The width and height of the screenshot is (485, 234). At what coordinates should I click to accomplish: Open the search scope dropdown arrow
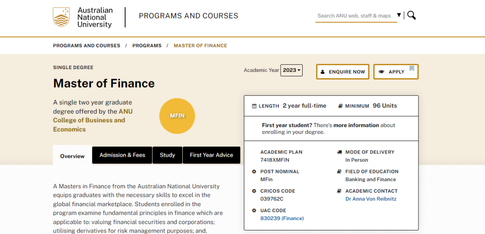[x=399, y=15]
